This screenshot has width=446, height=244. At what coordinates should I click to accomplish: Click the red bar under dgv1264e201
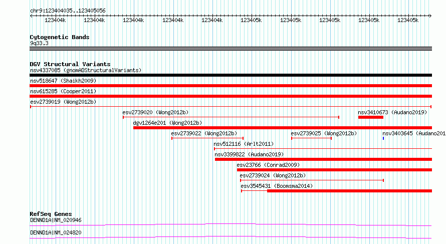[283, 128]
